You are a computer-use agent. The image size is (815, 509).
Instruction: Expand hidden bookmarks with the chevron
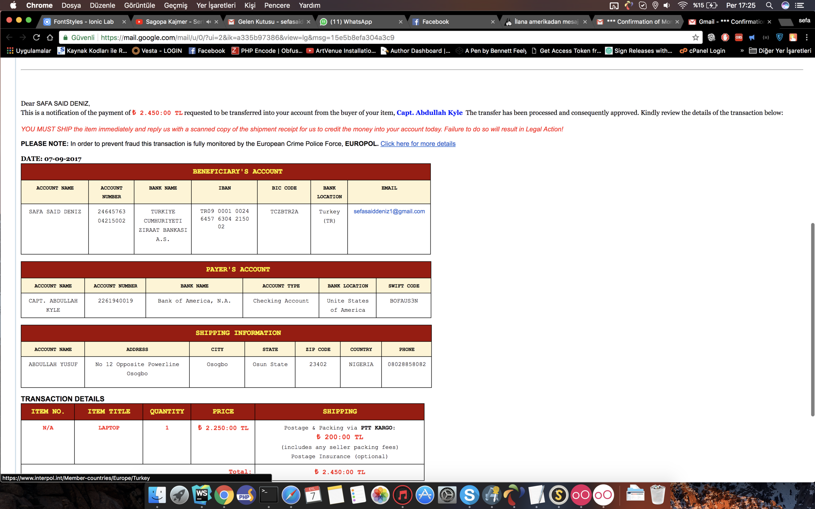click(741, 51)
